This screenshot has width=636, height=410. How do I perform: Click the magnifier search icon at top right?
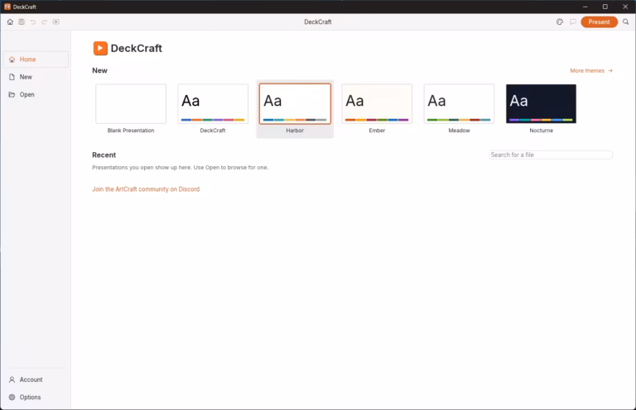click(626, 21)
